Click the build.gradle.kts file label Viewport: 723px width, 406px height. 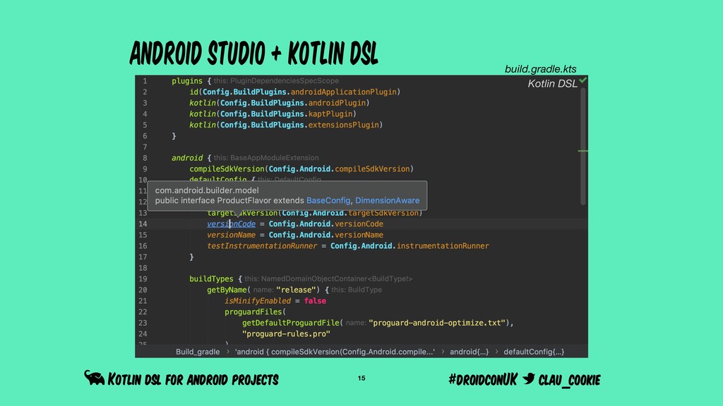click(540, 69)
